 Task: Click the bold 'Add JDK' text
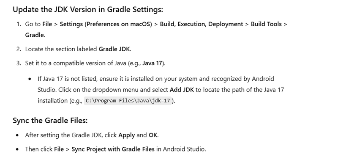182,89
